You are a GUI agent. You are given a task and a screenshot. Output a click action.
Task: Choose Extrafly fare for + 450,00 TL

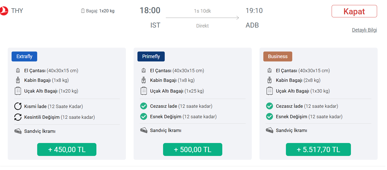[67, 150]
